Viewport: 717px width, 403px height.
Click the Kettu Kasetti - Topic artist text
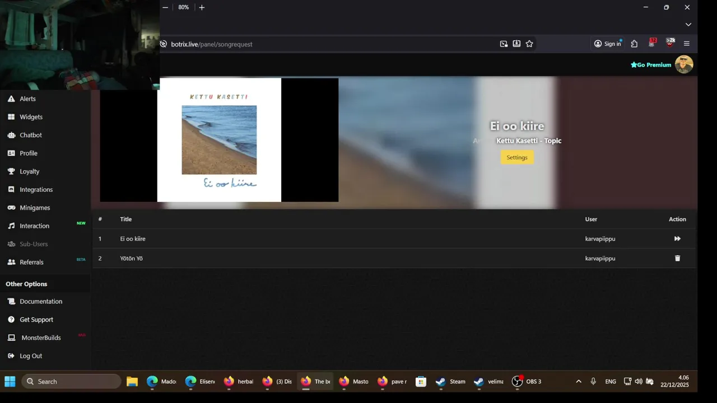529,141
